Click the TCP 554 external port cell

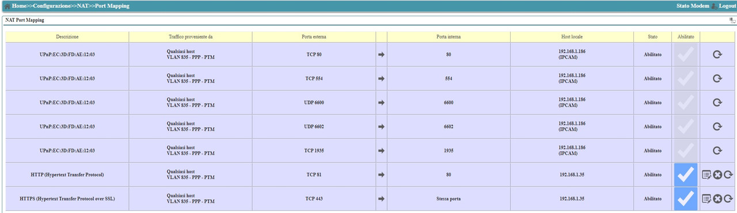[x=314, y=78]
